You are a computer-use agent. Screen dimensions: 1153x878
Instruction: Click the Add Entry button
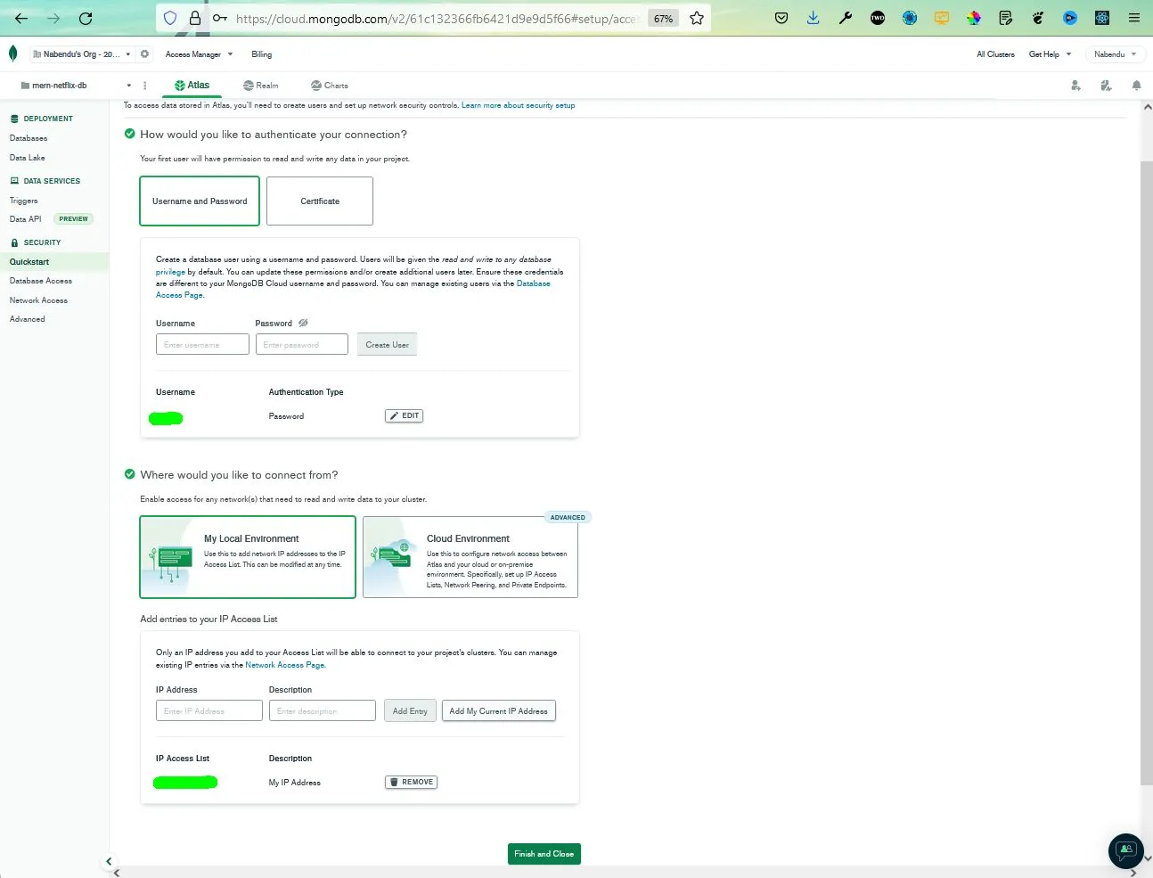point(410,710)
